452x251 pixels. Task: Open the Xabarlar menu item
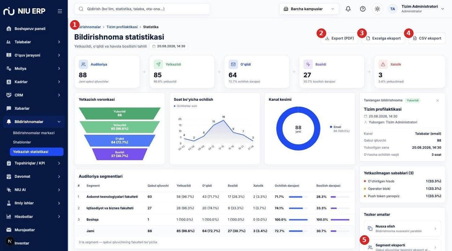[x=34, y=108]
